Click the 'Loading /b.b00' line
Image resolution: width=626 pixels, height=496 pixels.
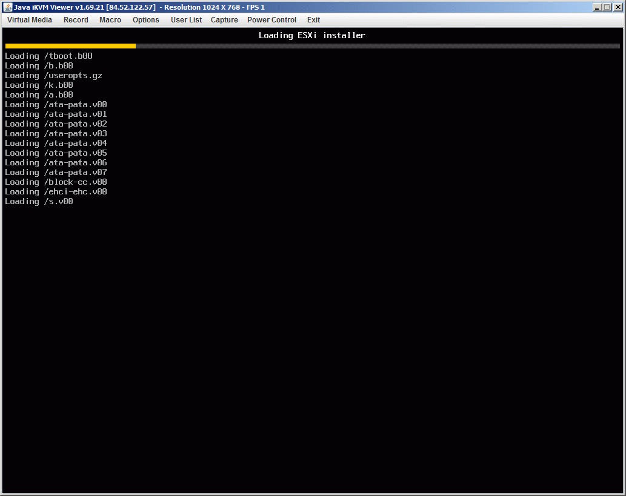coord(39,66)
